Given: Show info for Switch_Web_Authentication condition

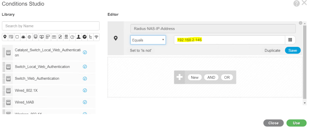Looking at the screenshot, I should [x=85, y=78].
